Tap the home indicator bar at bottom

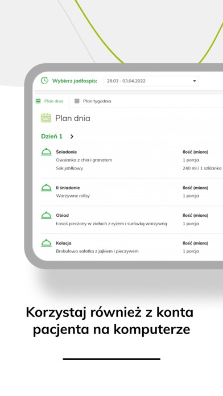111,359
